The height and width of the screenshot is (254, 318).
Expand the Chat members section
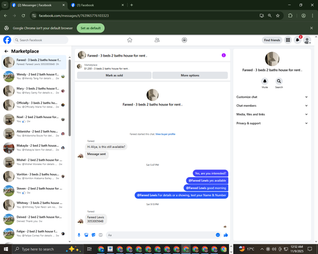point(272,105)
